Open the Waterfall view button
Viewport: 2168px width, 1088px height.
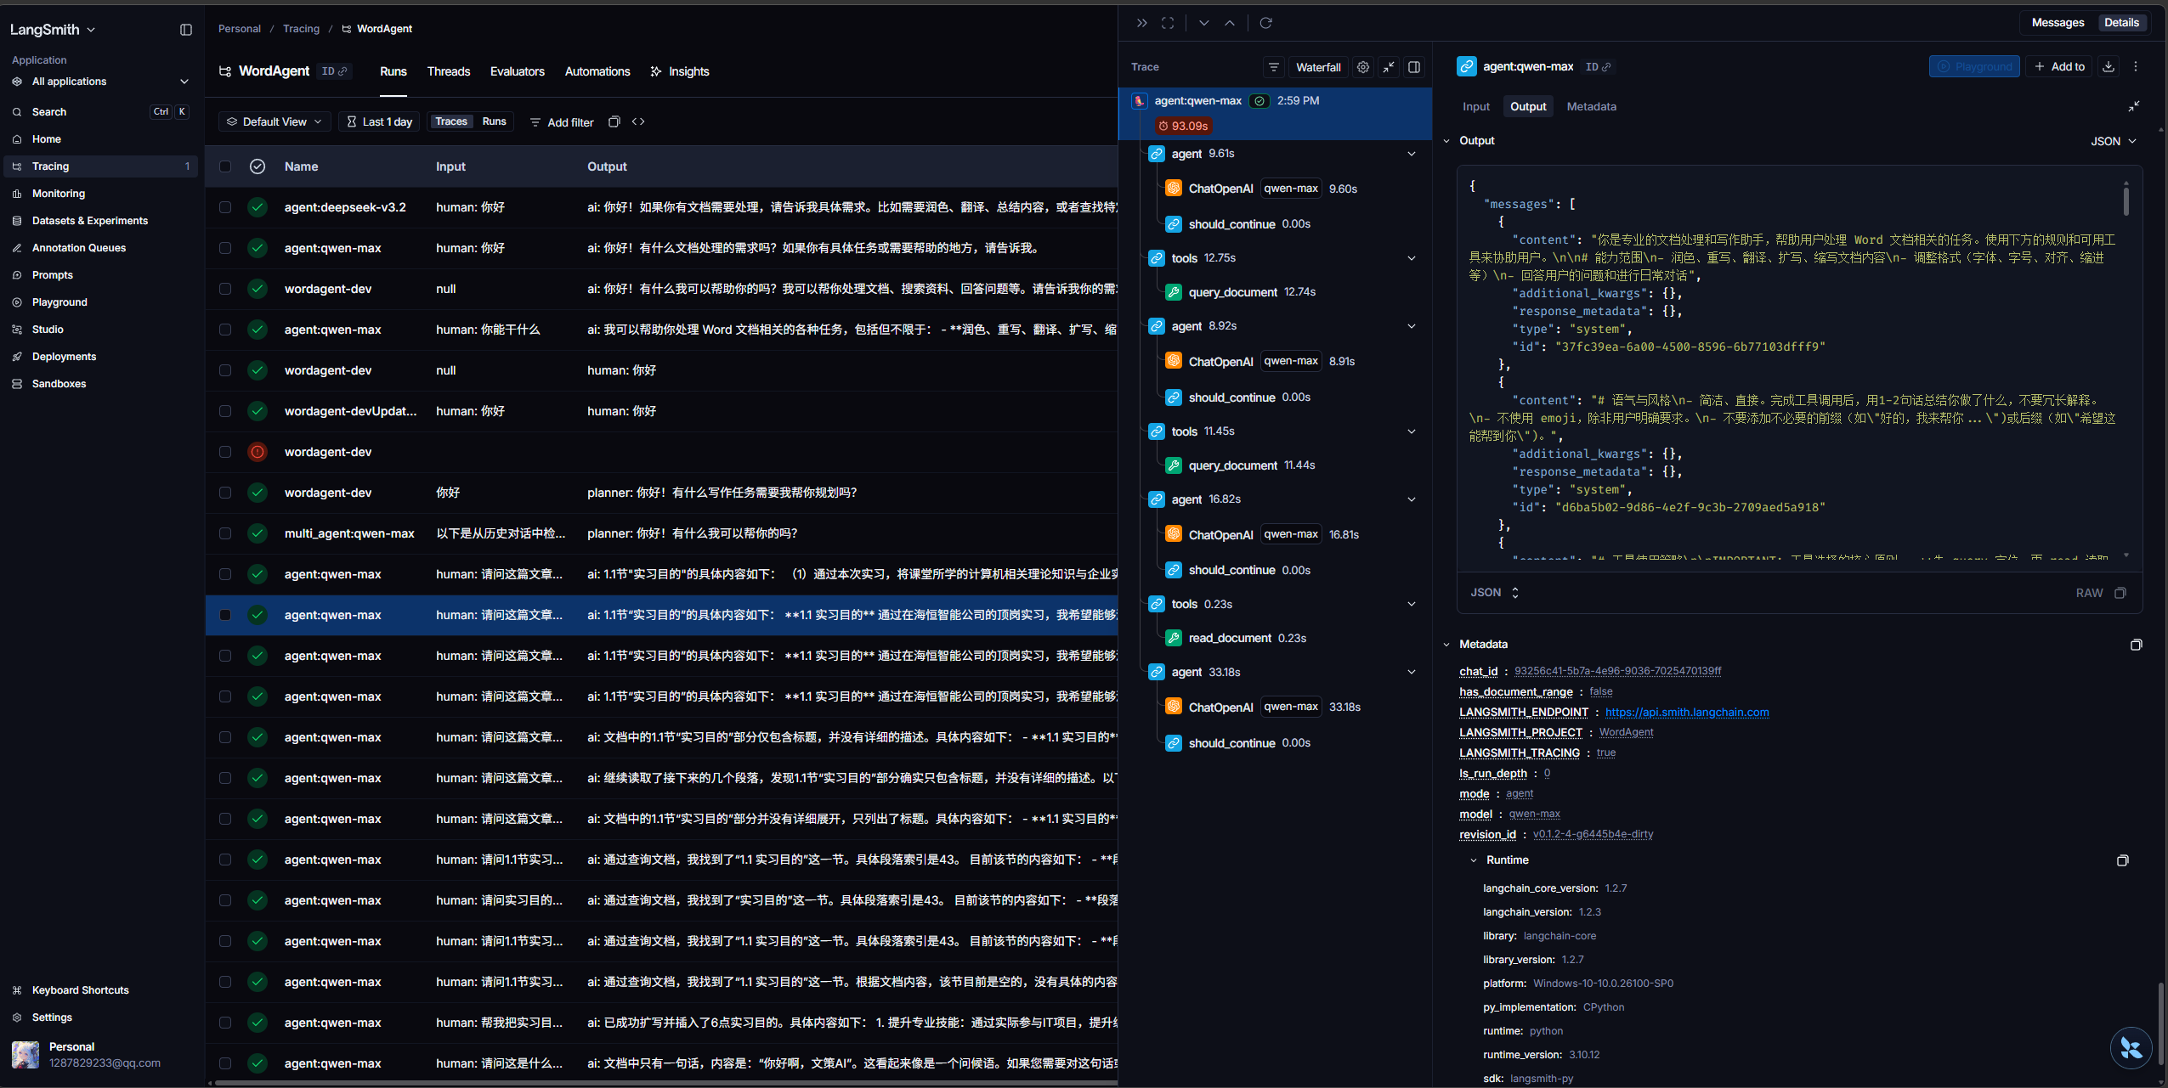(1318, 67)
